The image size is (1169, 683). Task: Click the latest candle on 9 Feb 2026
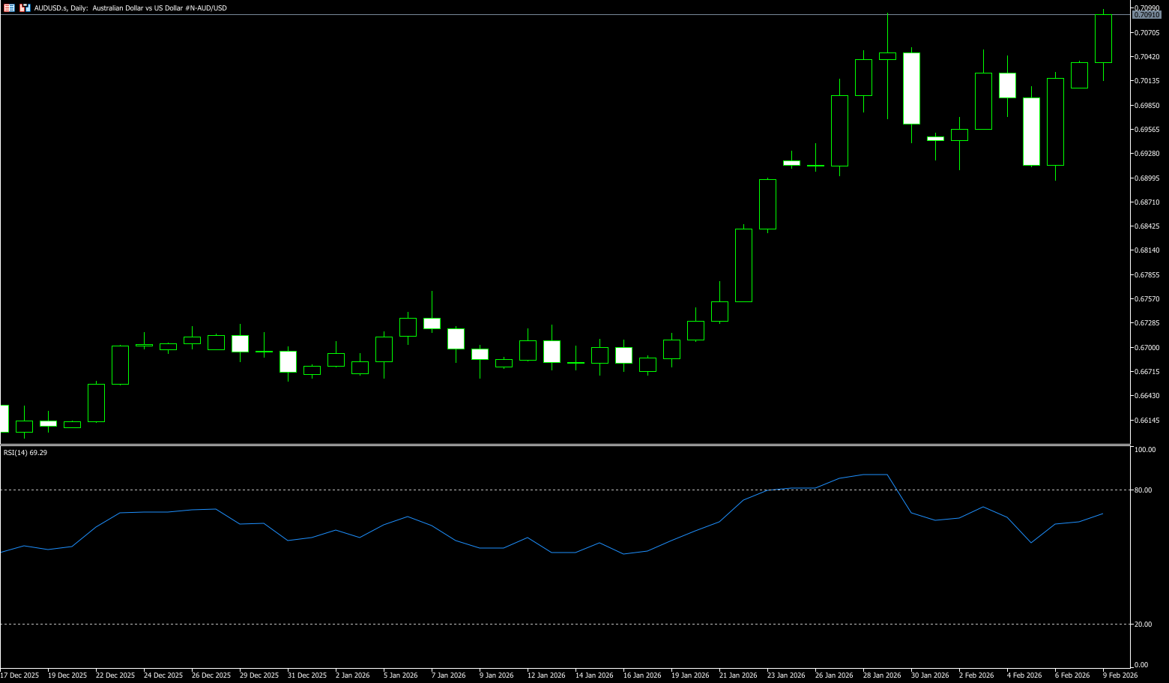point(1103,38)
